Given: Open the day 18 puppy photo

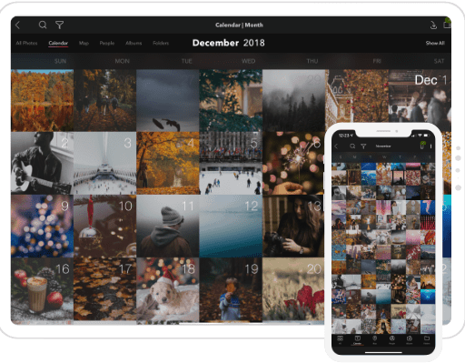Looking at the screenshot, I should tap(168, 289).
